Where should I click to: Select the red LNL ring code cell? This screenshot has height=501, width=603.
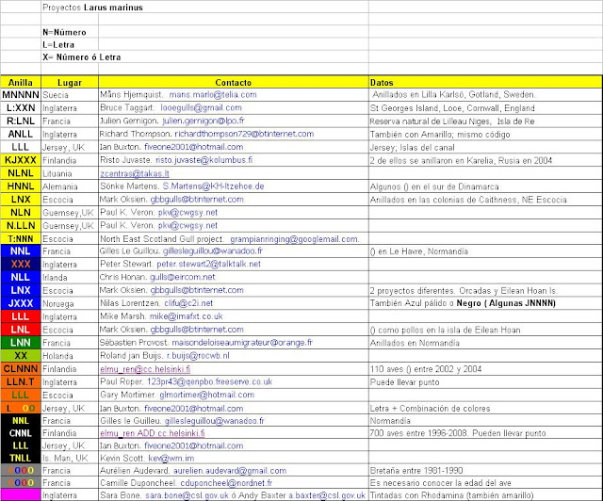(x=21, y=330)
